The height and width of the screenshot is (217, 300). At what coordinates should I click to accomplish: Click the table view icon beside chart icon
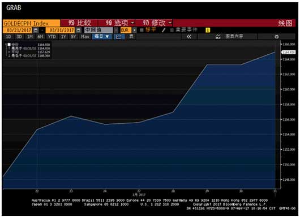click(x=131, y=37)
